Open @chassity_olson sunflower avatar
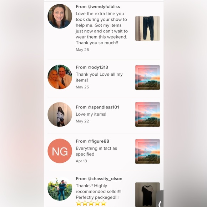 tap(60, 188)
